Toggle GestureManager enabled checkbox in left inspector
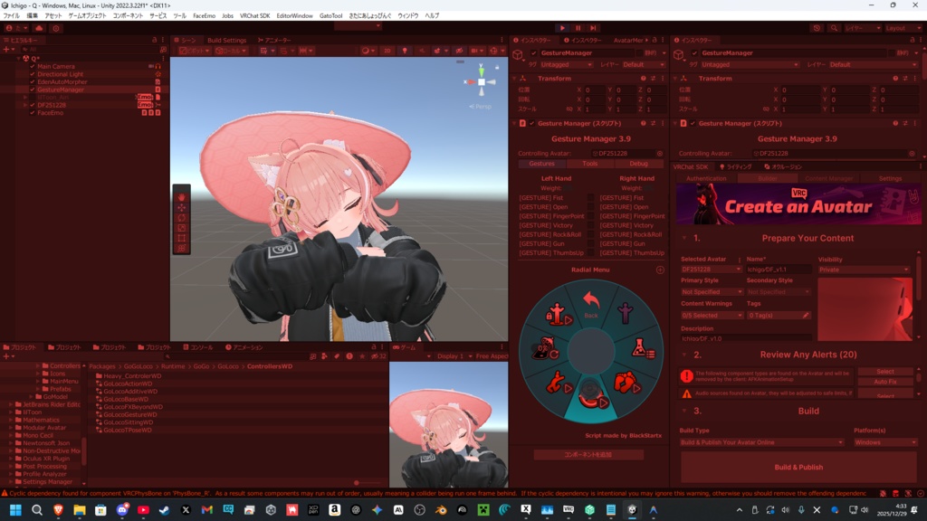This screenshot has height=521, width=927. point(534,53)
